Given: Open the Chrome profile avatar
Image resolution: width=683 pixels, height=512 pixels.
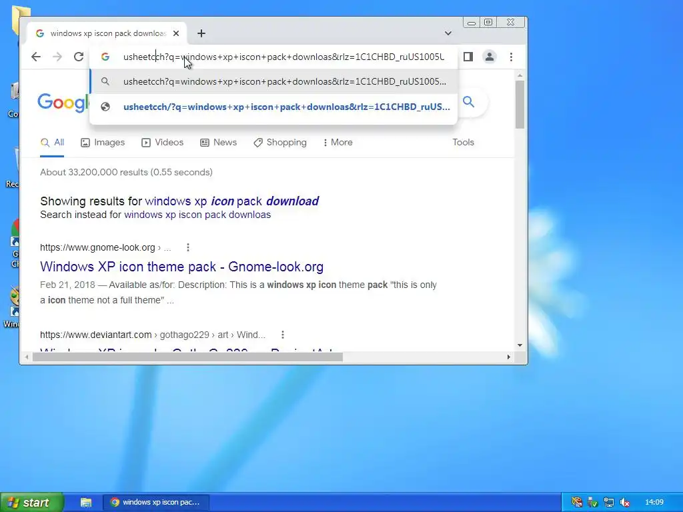Looking at the screenshot, I should click(490, 57).
